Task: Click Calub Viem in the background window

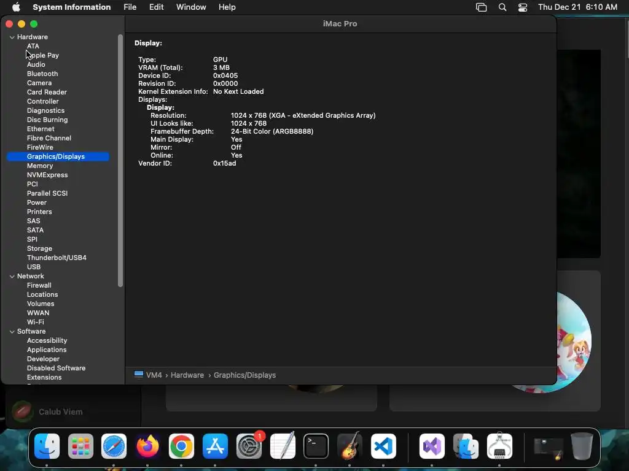Action: (x=61, y=412)
